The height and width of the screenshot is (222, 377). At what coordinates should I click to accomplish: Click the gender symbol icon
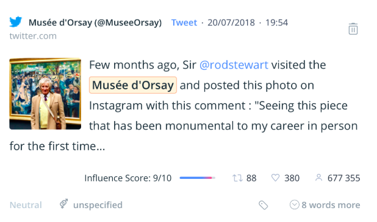click(63, 204)
